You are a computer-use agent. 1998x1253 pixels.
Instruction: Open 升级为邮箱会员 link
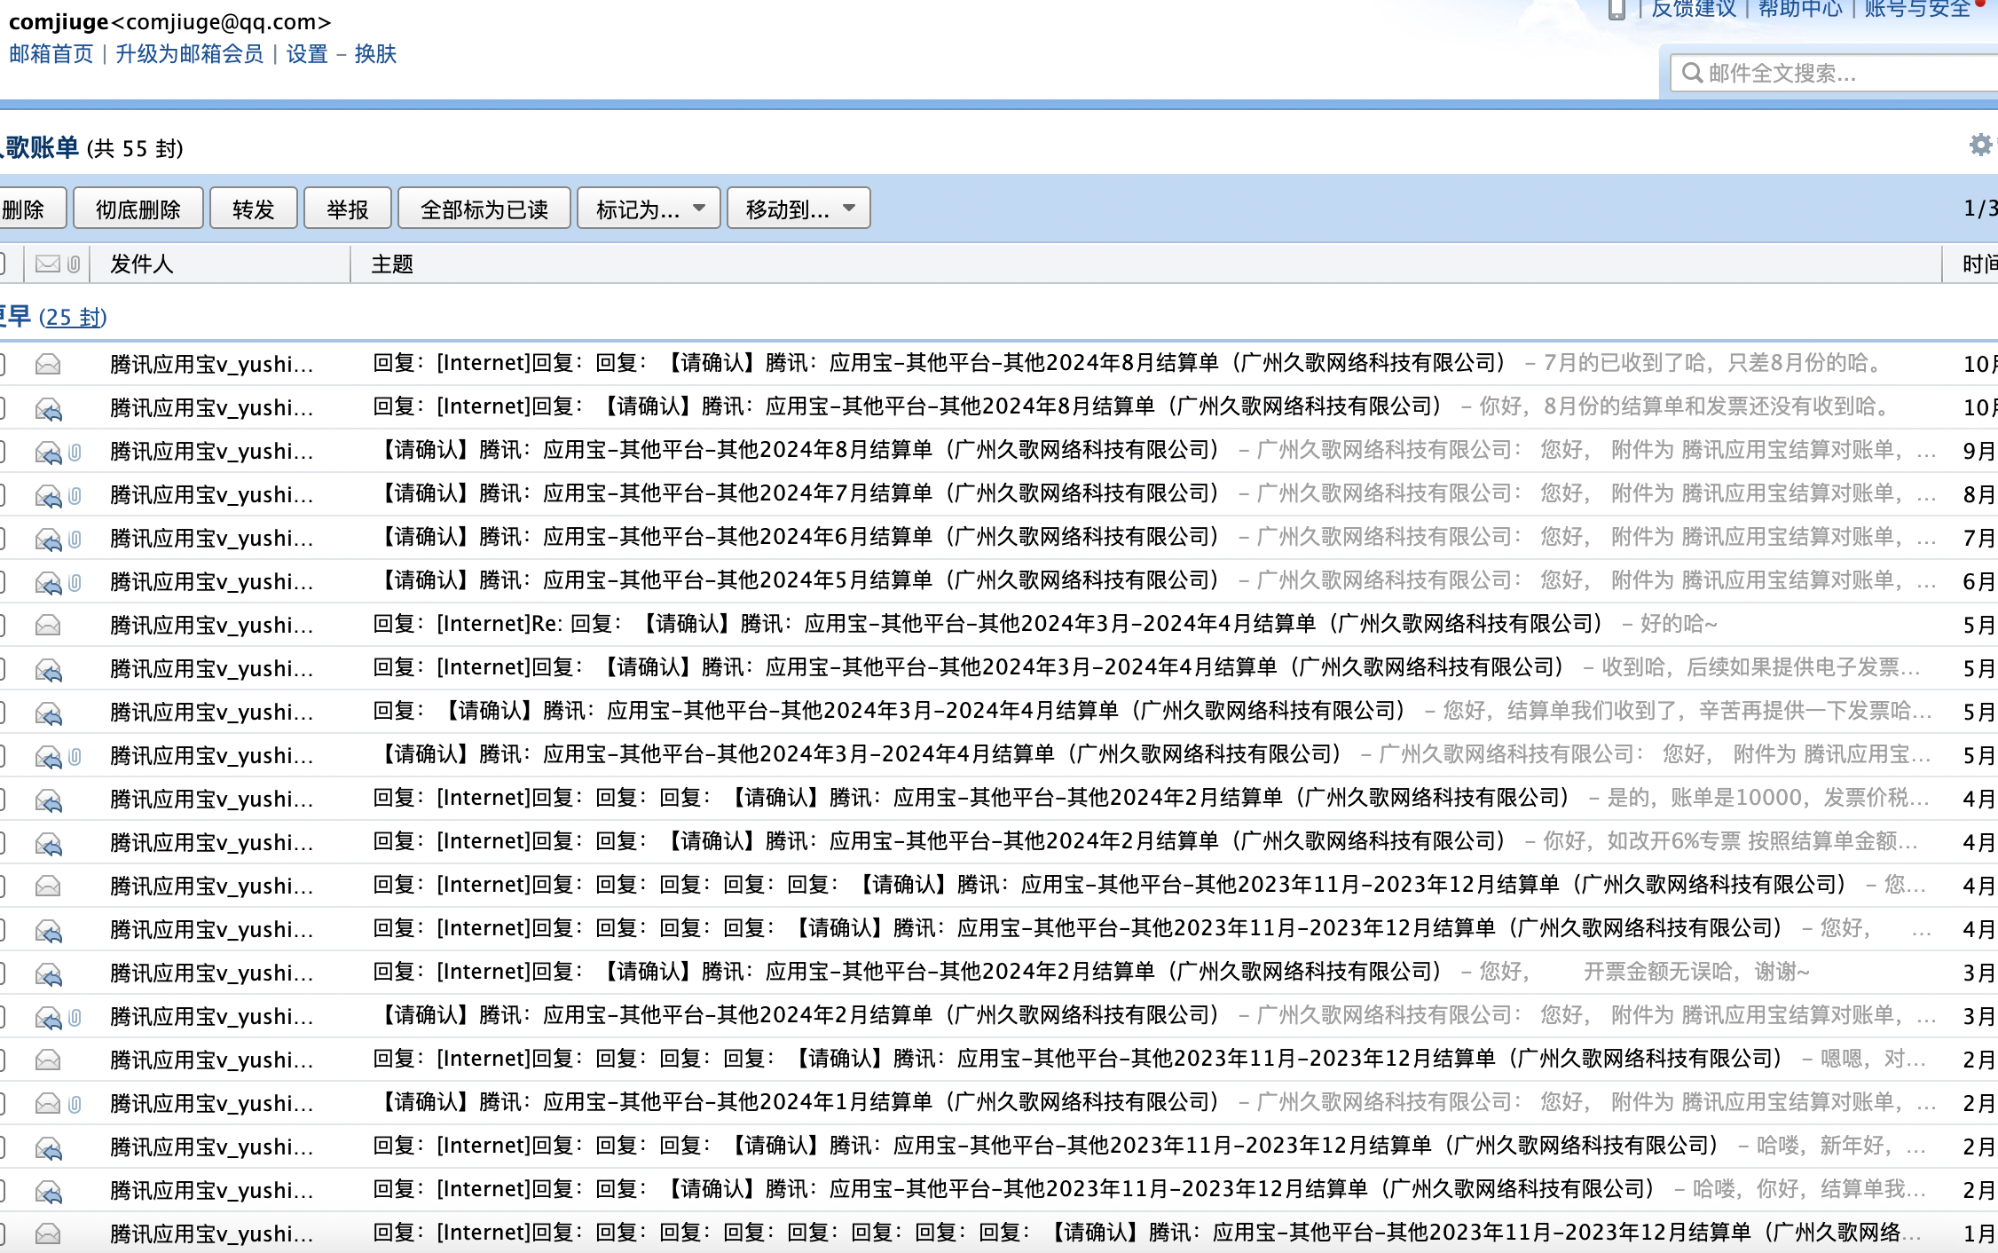click(190, 54)
